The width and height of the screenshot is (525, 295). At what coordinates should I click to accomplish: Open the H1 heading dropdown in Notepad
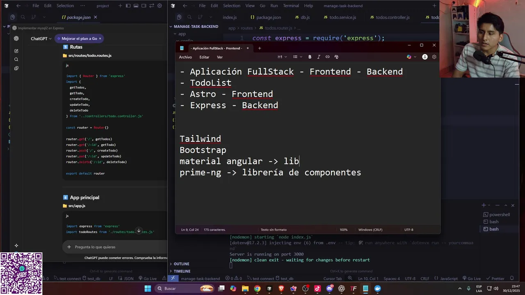point(282,57)
